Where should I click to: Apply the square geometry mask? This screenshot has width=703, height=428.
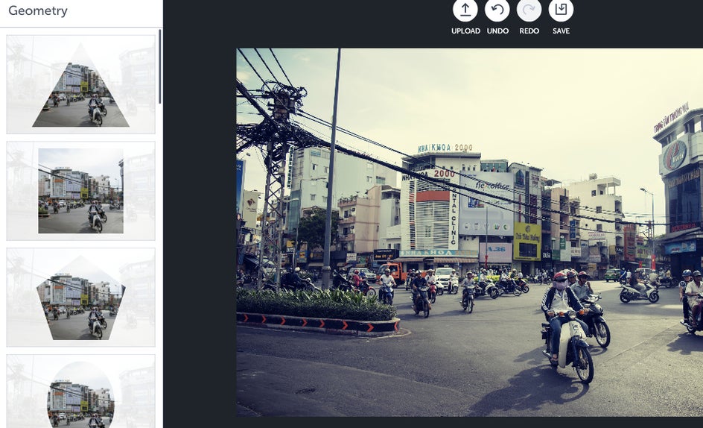(x=80, y=191)
